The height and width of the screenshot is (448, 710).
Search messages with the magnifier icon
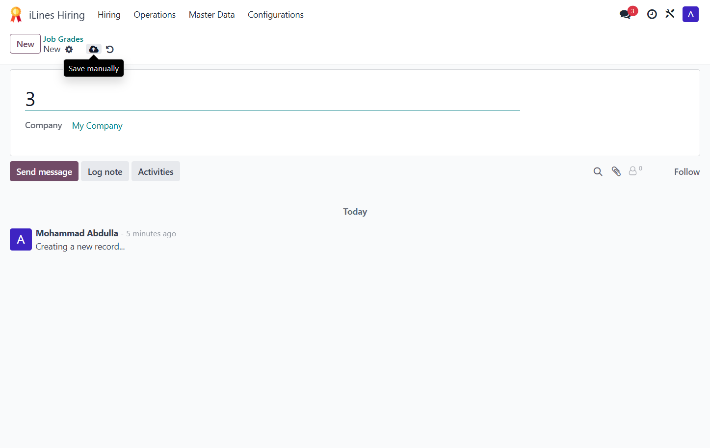[598, 171]
